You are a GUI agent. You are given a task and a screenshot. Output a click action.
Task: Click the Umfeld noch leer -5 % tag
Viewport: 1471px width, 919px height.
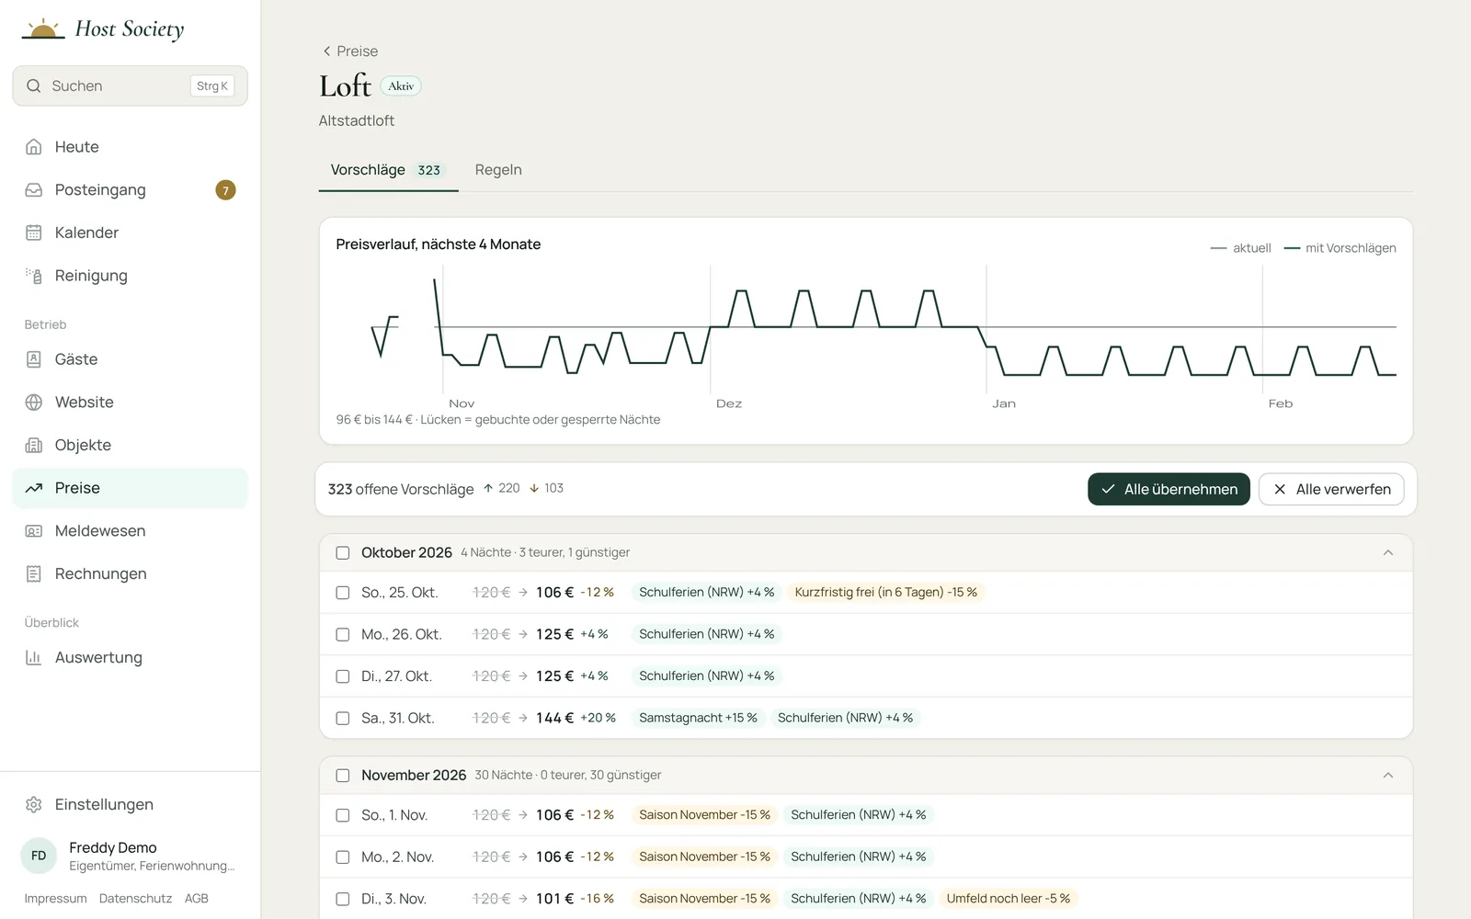point(1009,899)
